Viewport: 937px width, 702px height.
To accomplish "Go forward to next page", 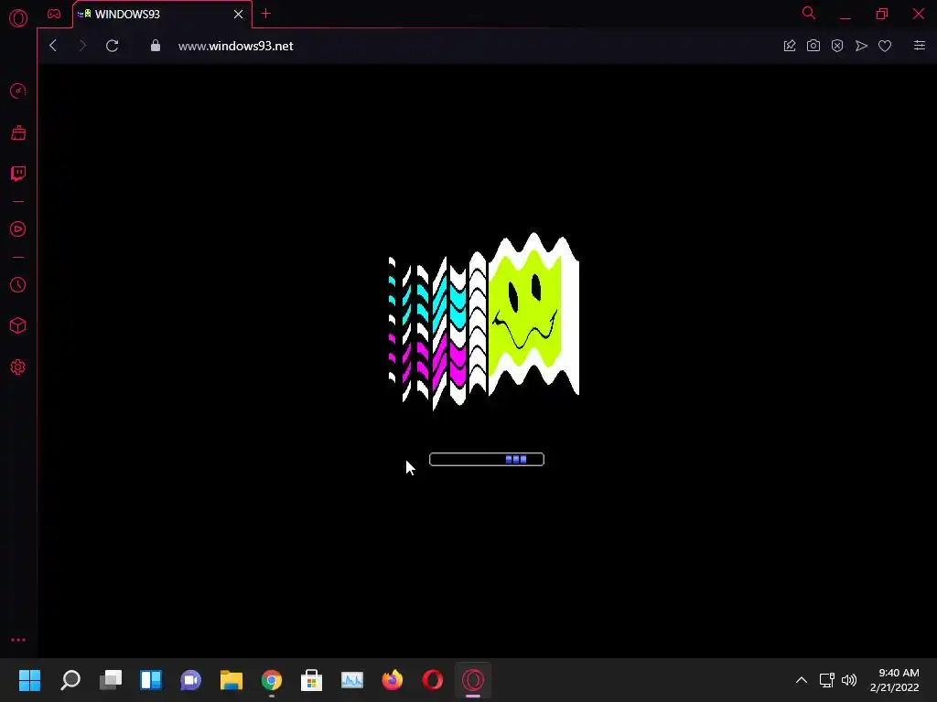I will [82, 46].
